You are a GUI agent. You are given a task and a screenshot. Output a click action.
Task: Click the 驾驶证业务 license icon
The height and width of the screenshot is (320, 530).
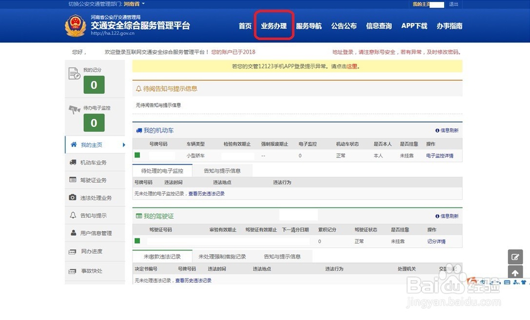[x=72, y=180]
